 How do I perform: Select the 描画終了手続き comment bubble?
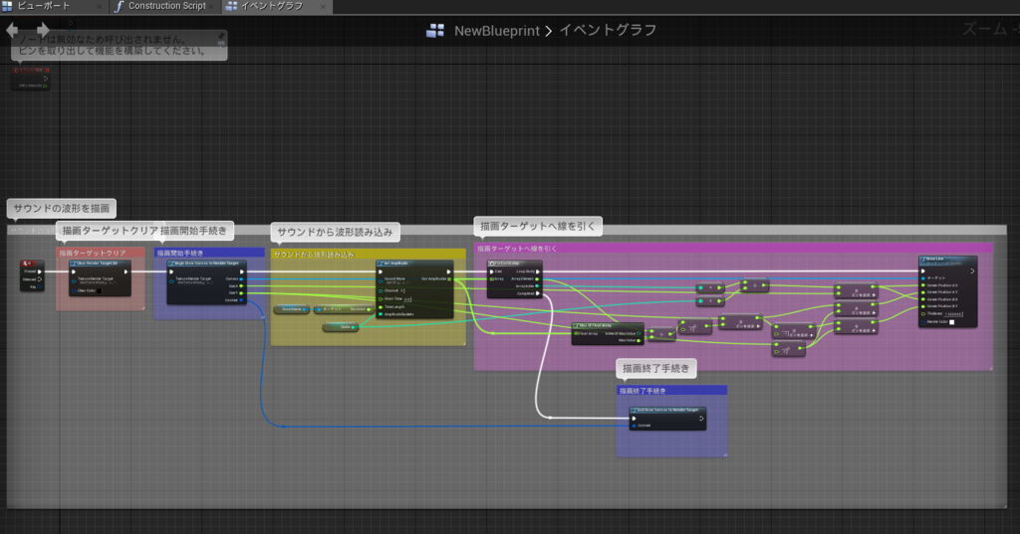tap(655, 368)
